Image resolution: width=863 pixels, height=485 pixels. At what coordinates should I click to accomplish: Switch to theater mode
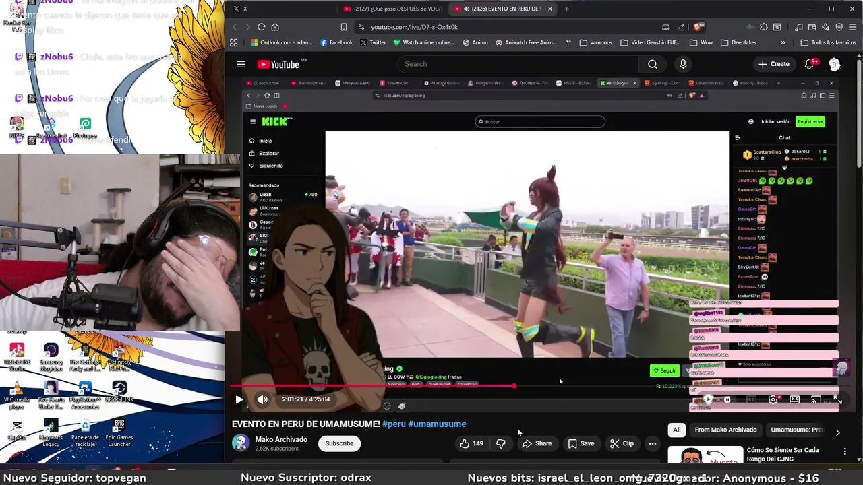pos(795,399)
